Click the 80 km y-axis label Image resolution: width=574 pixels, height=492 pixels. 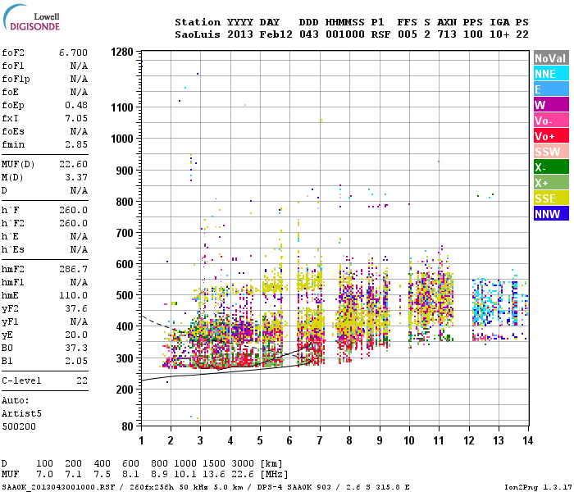(x=127, y=426)
